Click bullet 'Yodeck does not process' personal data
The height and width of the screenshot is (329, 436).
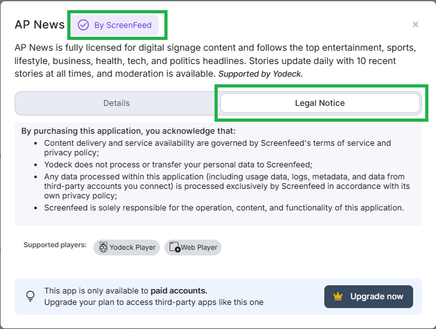(x=178, y=164)
